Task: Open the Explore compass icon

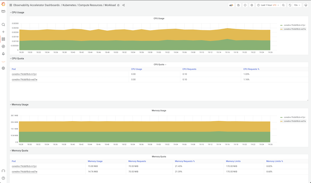Action: (x=3, y=46)
